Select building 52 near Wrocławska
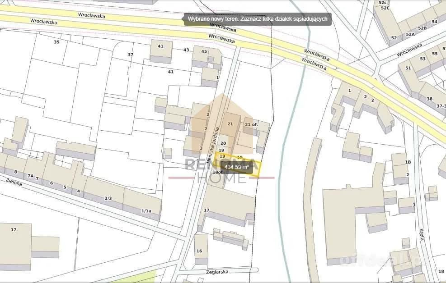 click(x=394, y=38)
